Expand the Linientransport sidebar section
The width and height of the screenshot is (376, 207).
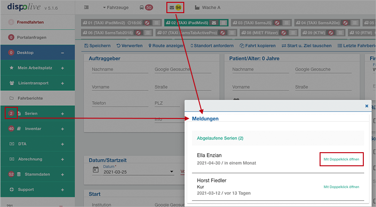point(62,83)
